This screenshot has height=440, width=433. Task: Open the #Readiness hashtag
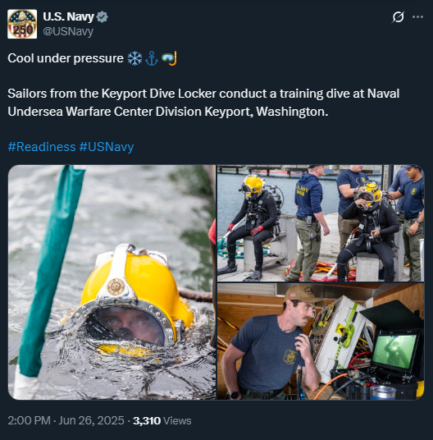click(x=42, y=147)
